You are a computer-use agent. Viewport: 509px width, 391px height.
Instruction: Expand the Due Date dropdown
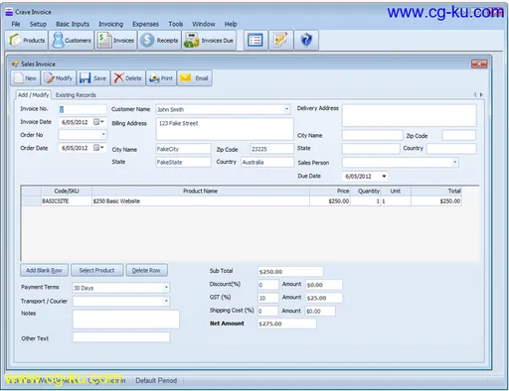point(384,176)
